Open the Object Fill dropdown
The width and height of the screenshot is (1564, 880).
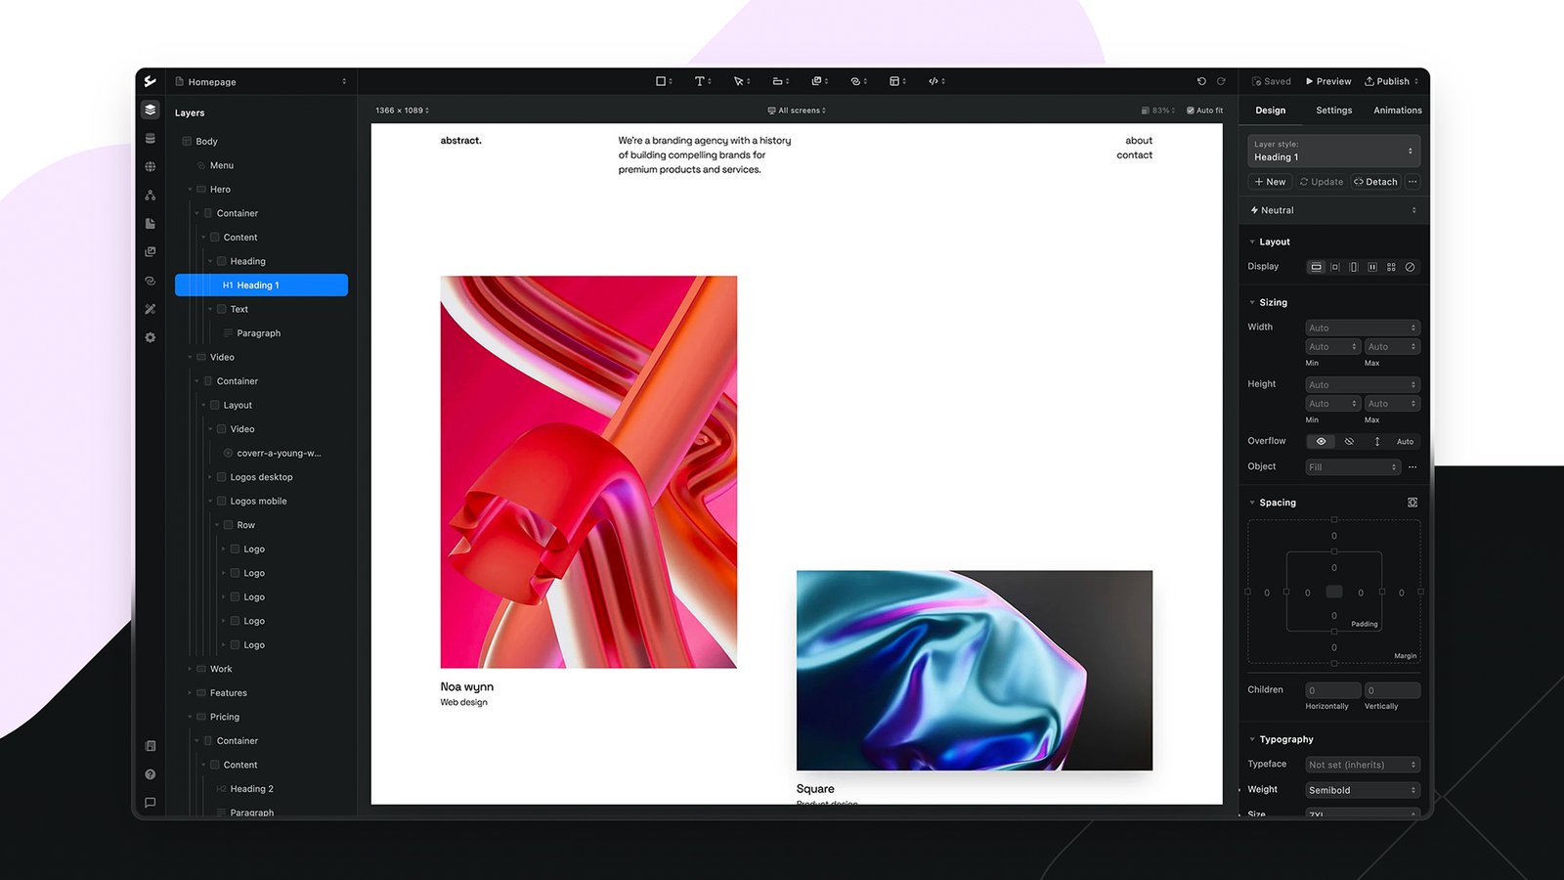[x=1353, y=466]
